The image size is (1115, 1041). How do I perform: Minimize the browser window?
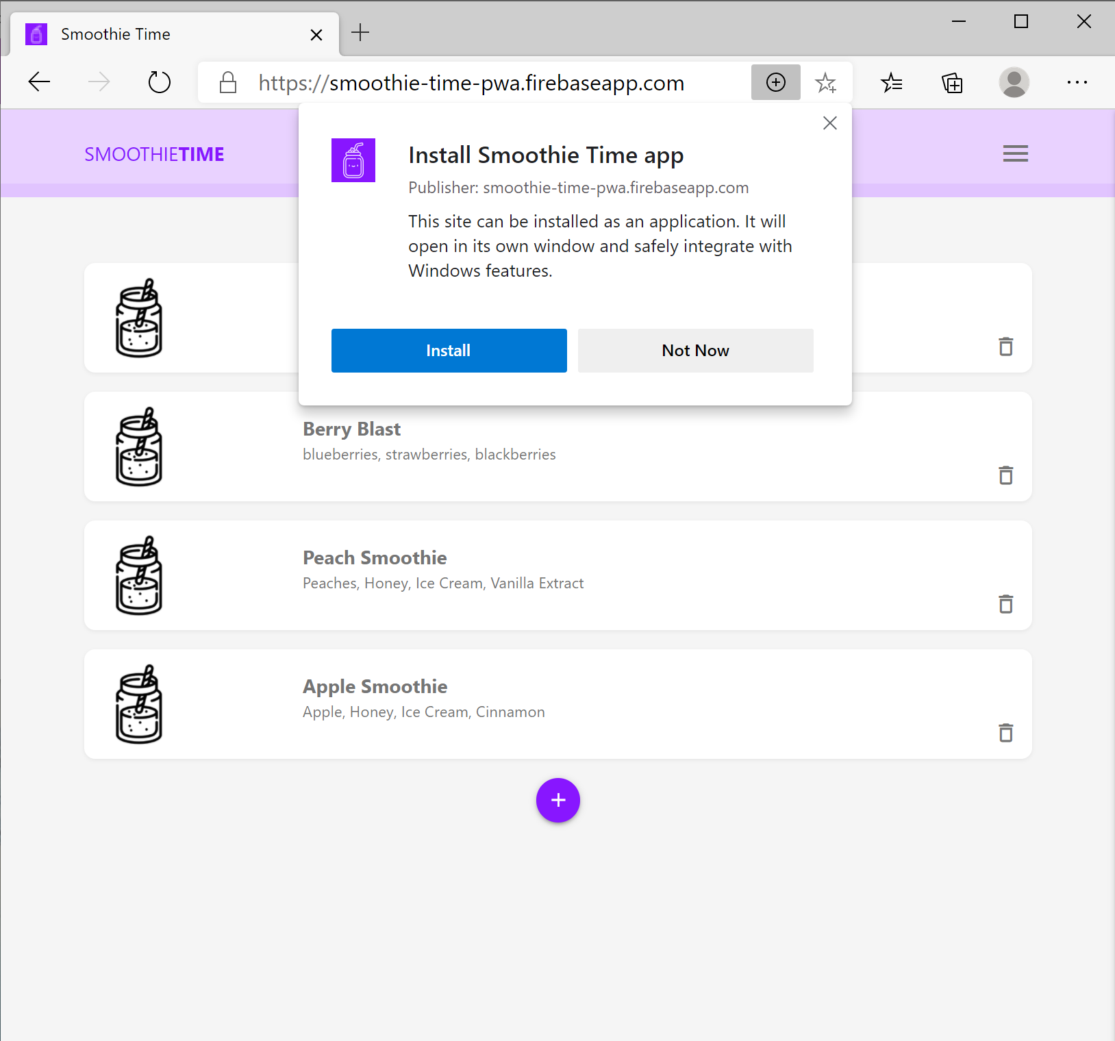tap(959, 21)
